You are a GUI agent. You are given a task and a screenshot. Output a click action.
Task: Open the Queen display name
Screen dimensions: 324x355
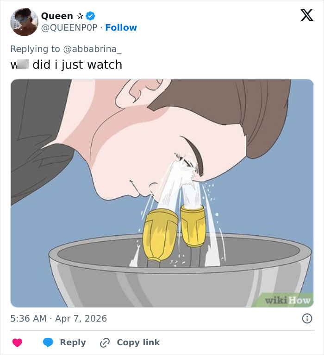tap(57, 16)
